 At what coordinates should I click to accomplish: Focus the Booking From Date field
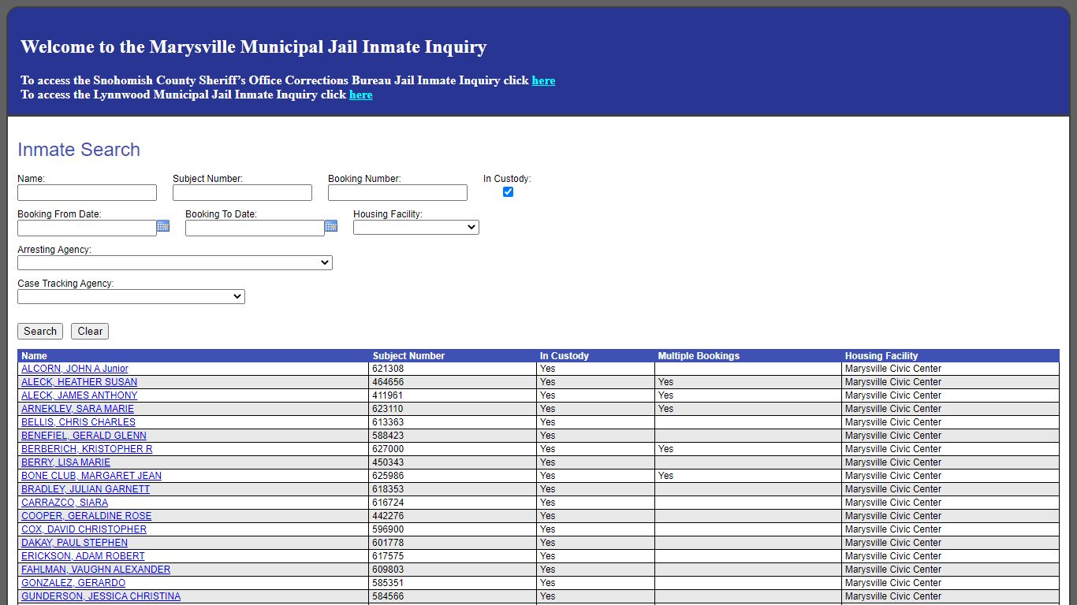point(87,228)
